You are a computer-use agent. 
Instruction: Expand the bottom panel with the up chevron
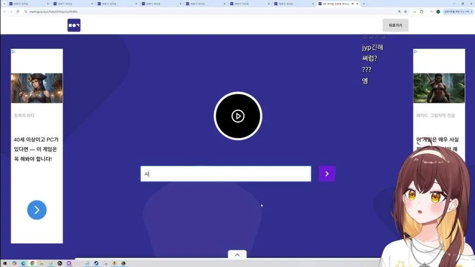point(237,255)
